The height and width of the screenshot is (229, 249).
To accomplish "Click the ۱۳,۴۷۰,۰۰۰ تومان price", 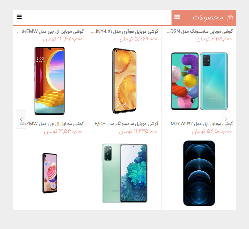I will point(63,39).
